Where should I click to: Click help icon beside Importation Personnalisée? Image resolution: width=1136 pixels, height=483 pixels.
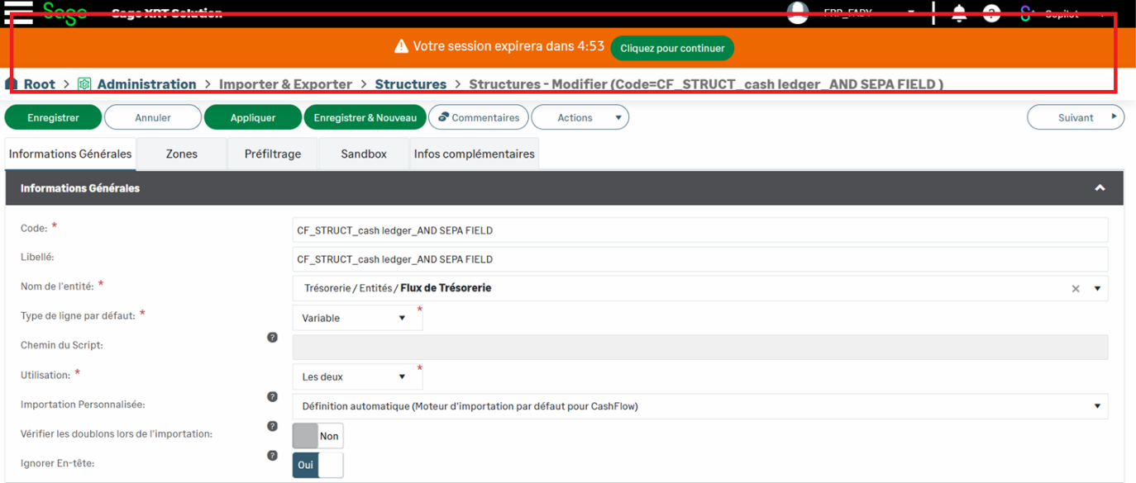pos(272,397)
